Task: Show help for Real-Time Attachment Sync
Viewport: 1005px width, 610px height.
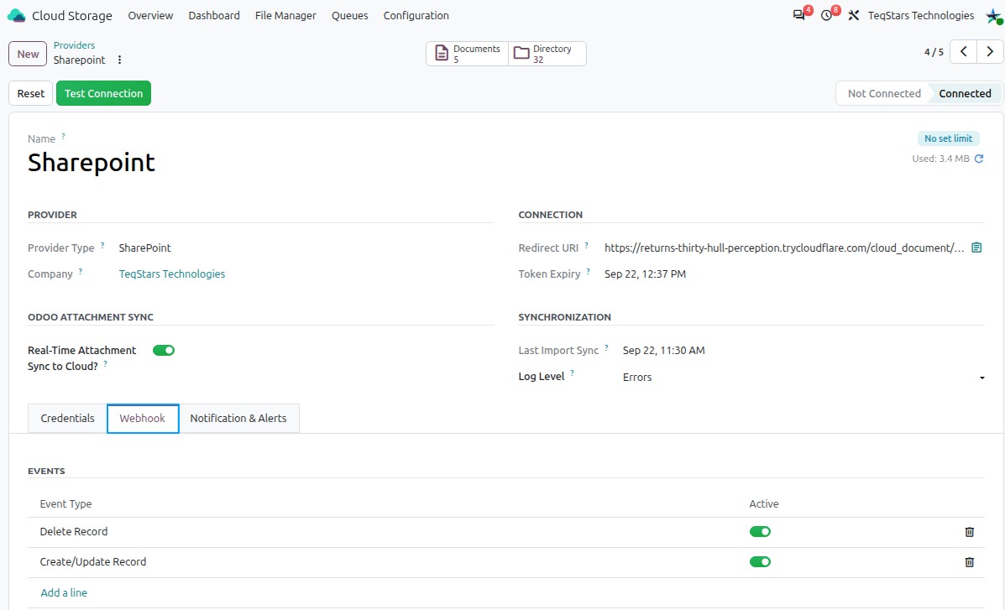Action: pos(105,364)
